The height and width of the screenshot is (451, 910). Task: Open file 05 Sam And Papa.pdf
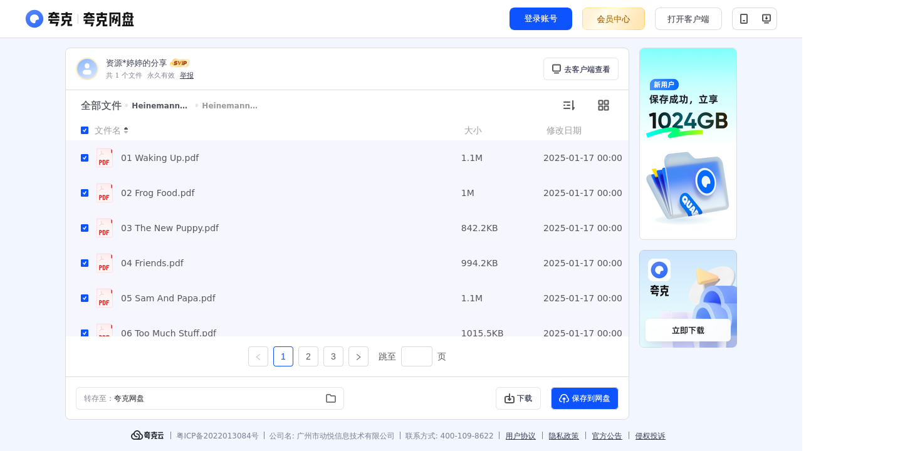click(x=168, y=298)
